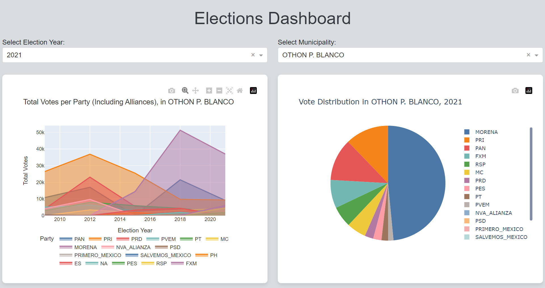Activate the Pan tool in area chart
The height and width of the screenshot is (288, 545).
point(195,91)
